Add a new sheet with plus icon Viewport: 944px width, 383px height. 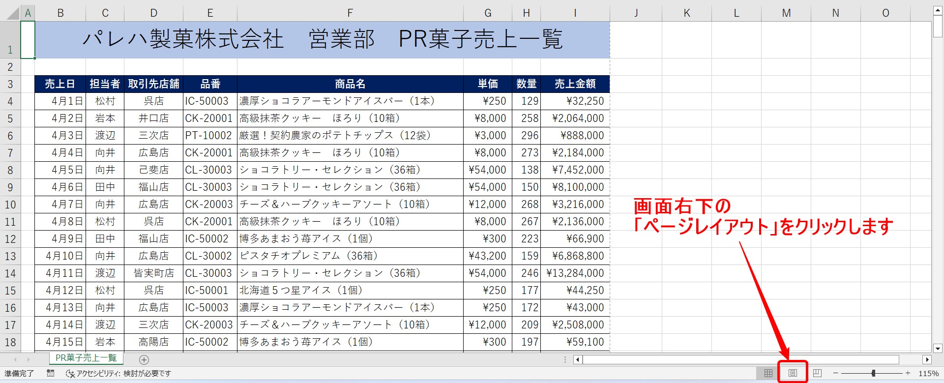144,359
